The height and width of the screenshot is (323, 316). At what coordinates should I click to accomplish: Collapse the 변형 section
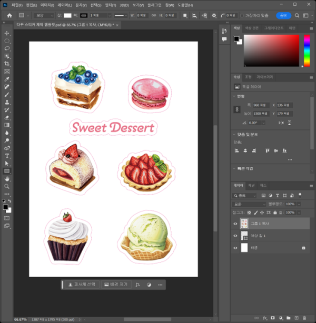coord(234,96)
